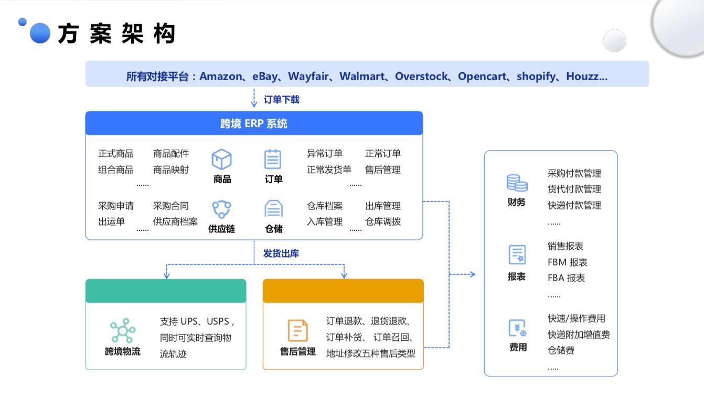Click the FBA 报表 item
Image resolution: width=704 pixels, height=400 pixels.
point(566,278)
